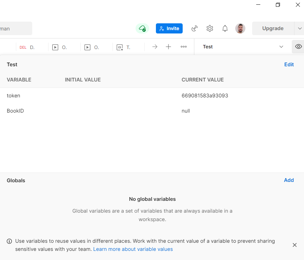Open Postman cloud sync status icon

(x=142, y=28)
